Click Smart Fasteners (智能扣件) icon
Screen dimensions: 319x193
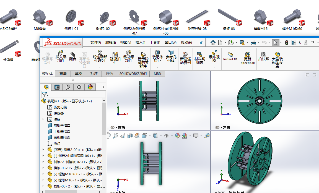[115, 54]
